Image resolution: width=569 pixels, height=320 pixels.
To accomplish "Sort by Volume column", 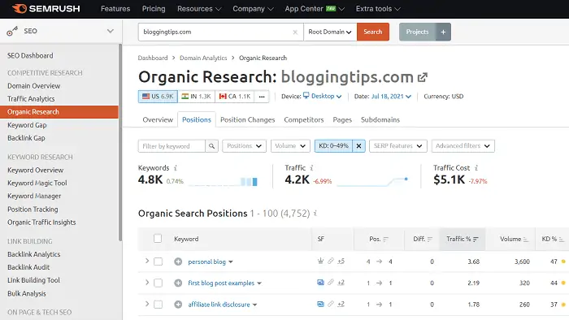I will 514,239.
